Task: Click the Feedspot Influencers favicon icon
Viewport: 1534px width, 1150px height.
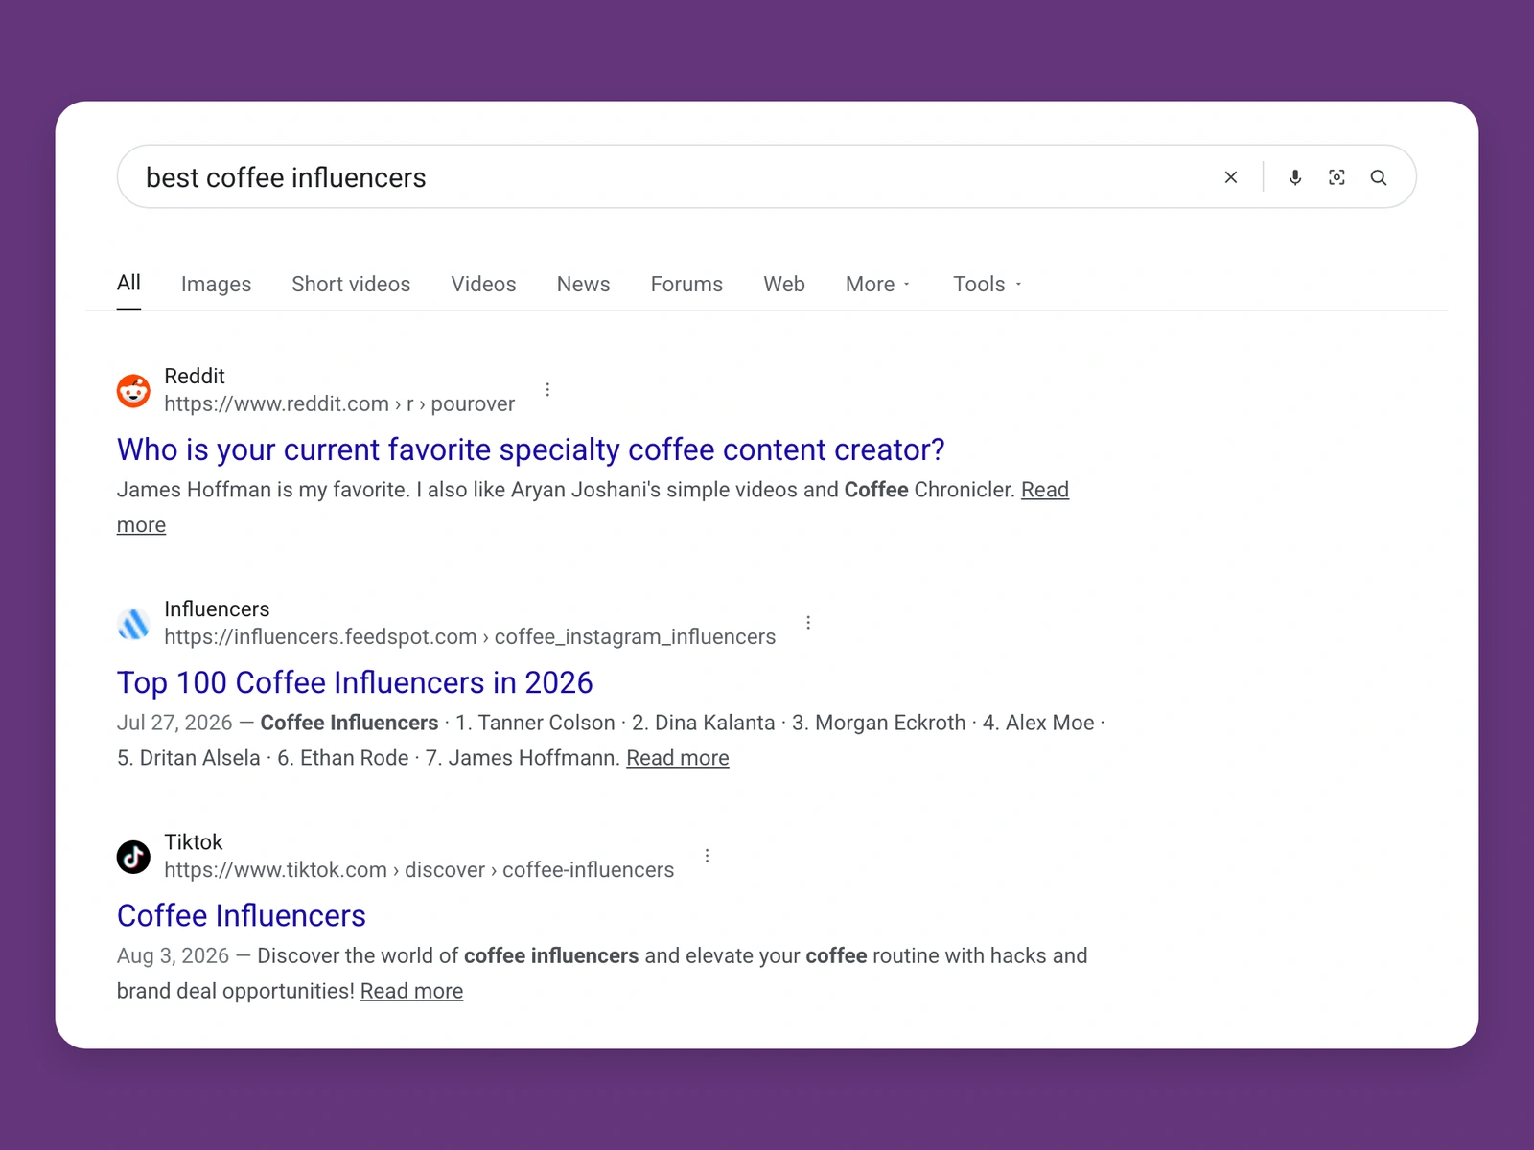Action: click(133, 623)
